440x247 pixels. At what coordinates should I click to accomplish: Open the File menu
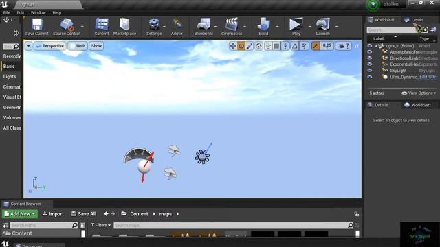point(7,12)
